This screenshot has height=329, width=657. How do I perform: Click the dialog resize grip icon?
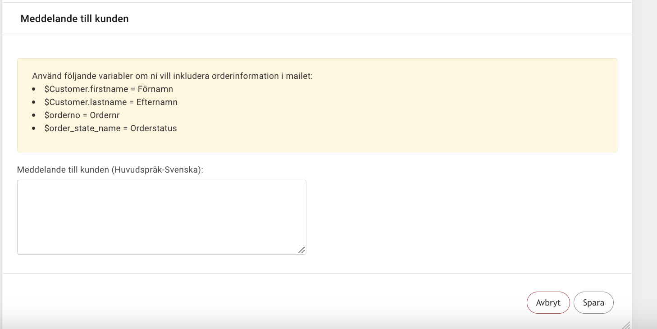[625, 325]
